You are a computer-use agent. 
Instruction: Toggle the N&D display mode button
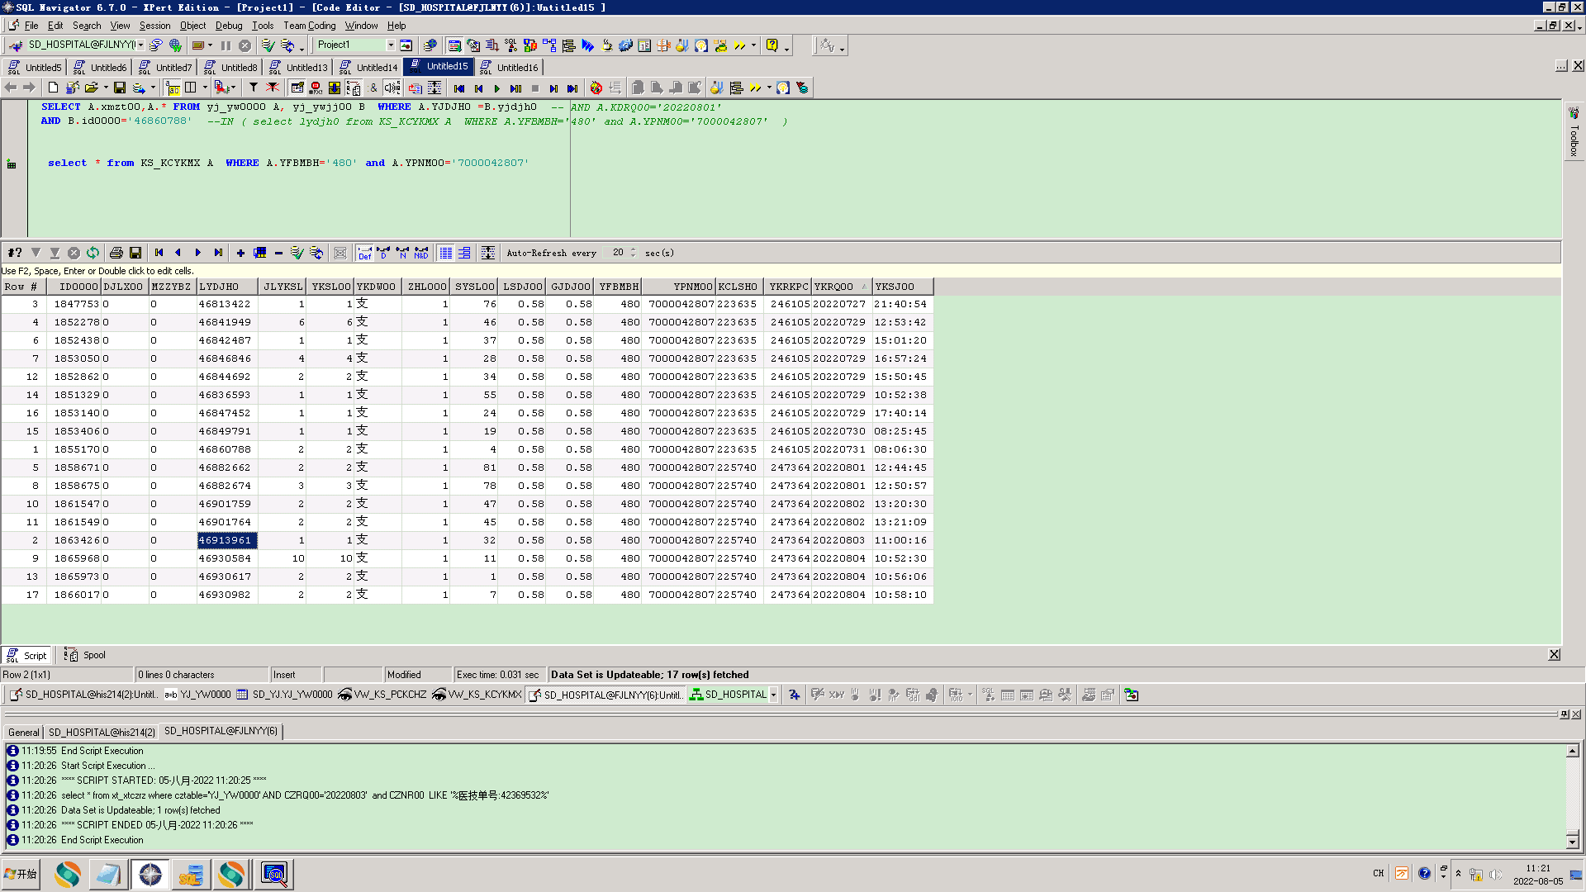point(421,253)
